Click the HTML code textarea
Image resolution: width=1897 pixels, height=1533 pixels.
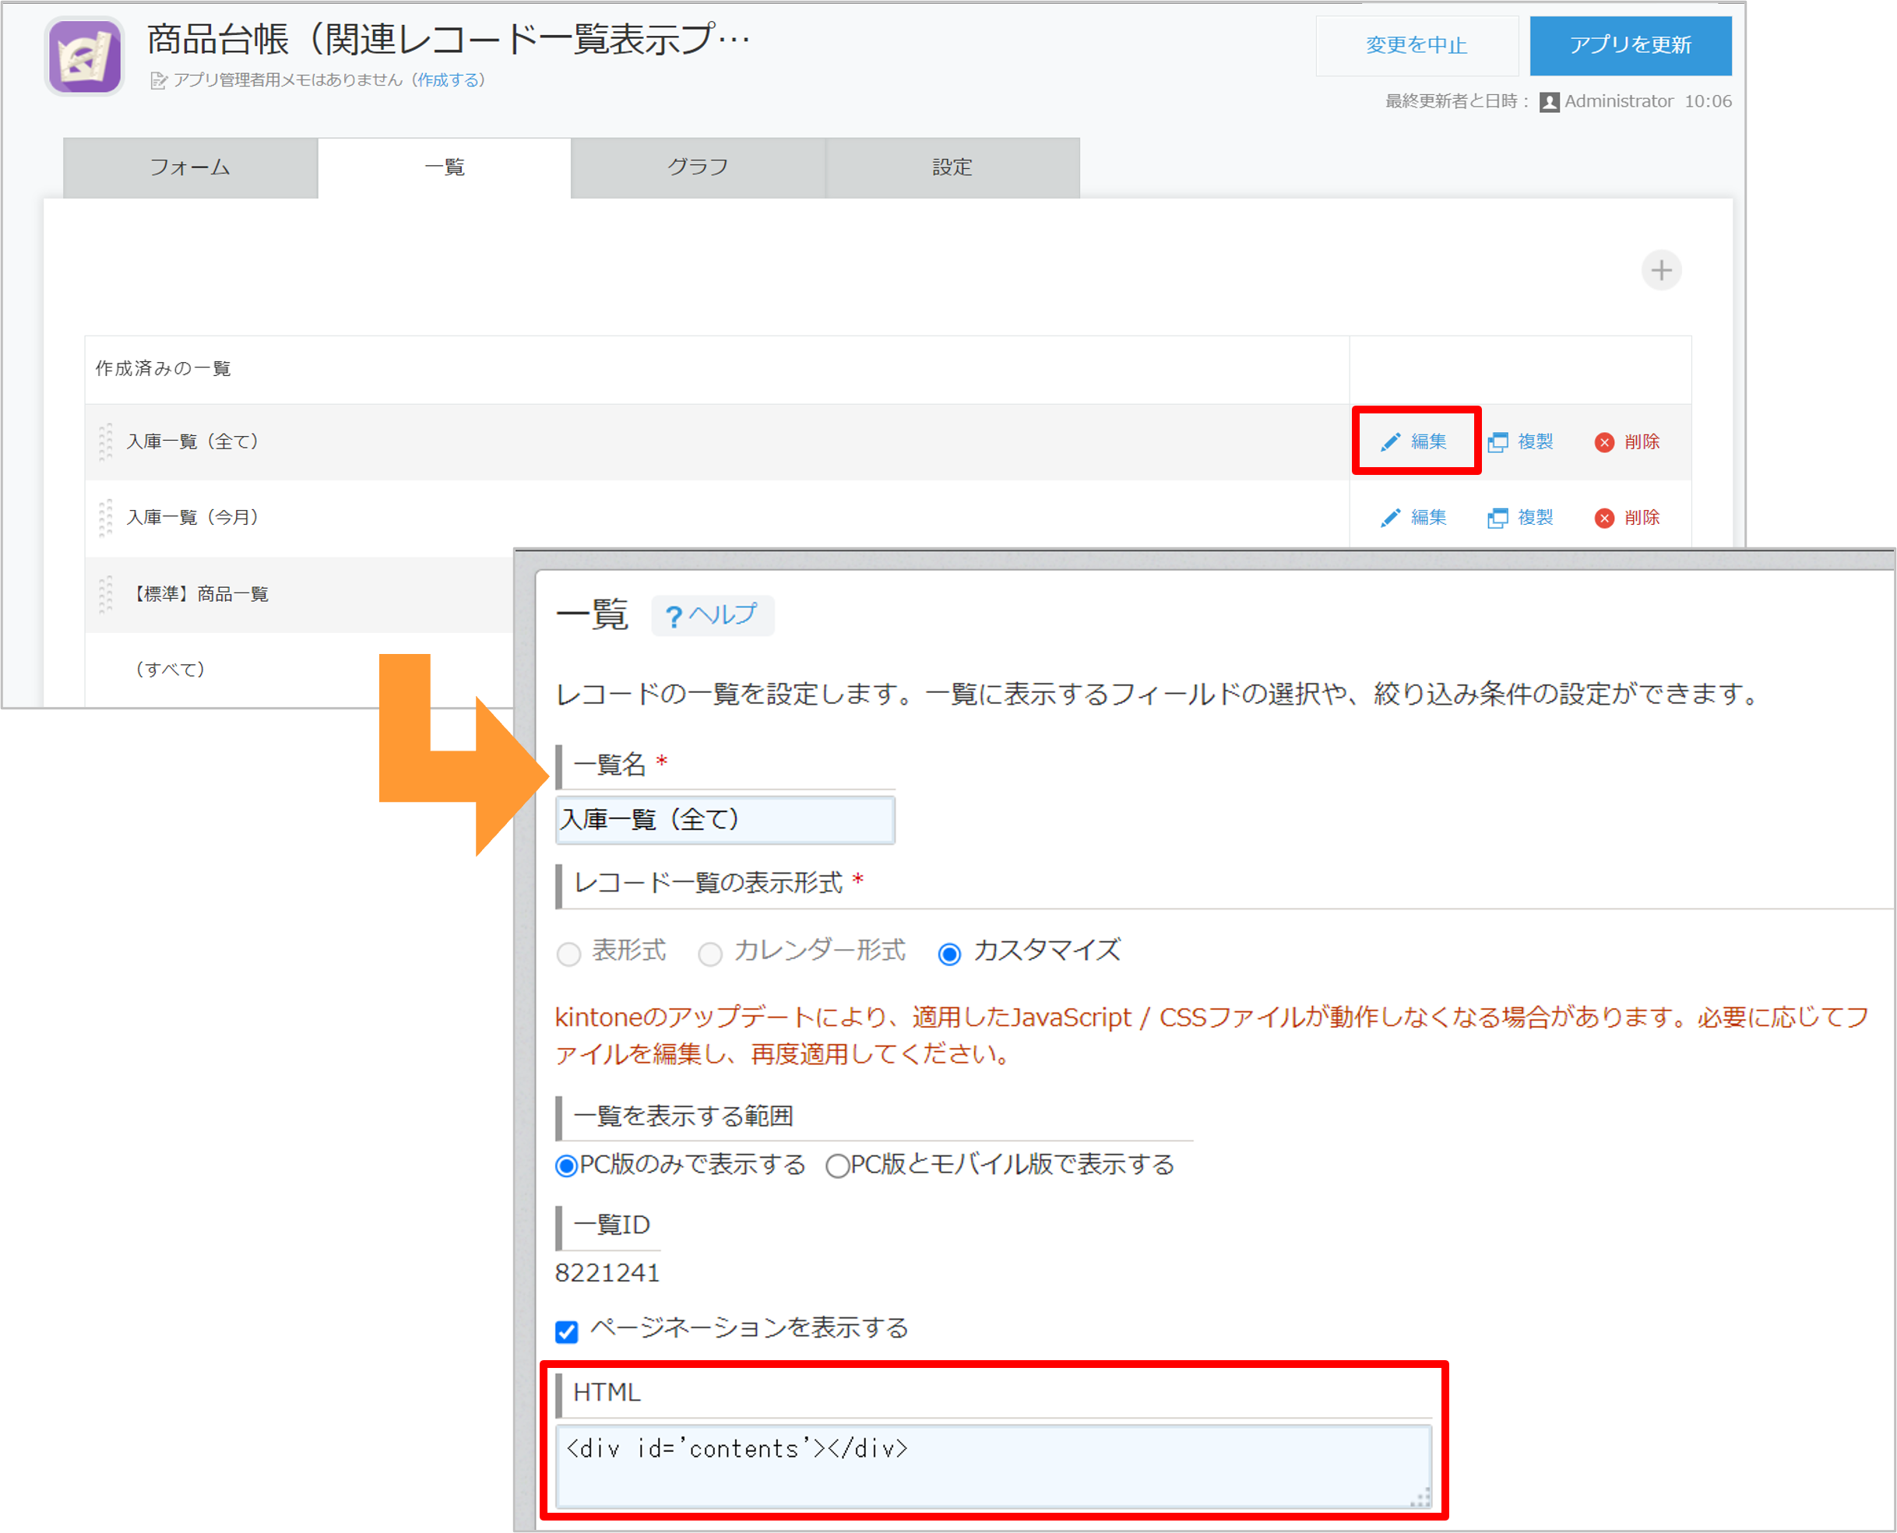994,1467
